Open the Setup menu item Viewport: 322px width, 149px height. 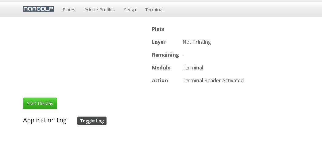click(130, 10)
